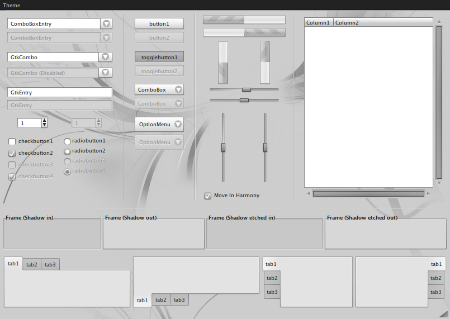Switch to tab2 in the right-tabbed notebook
Viewport: 450px width, 319px height.
436,278
